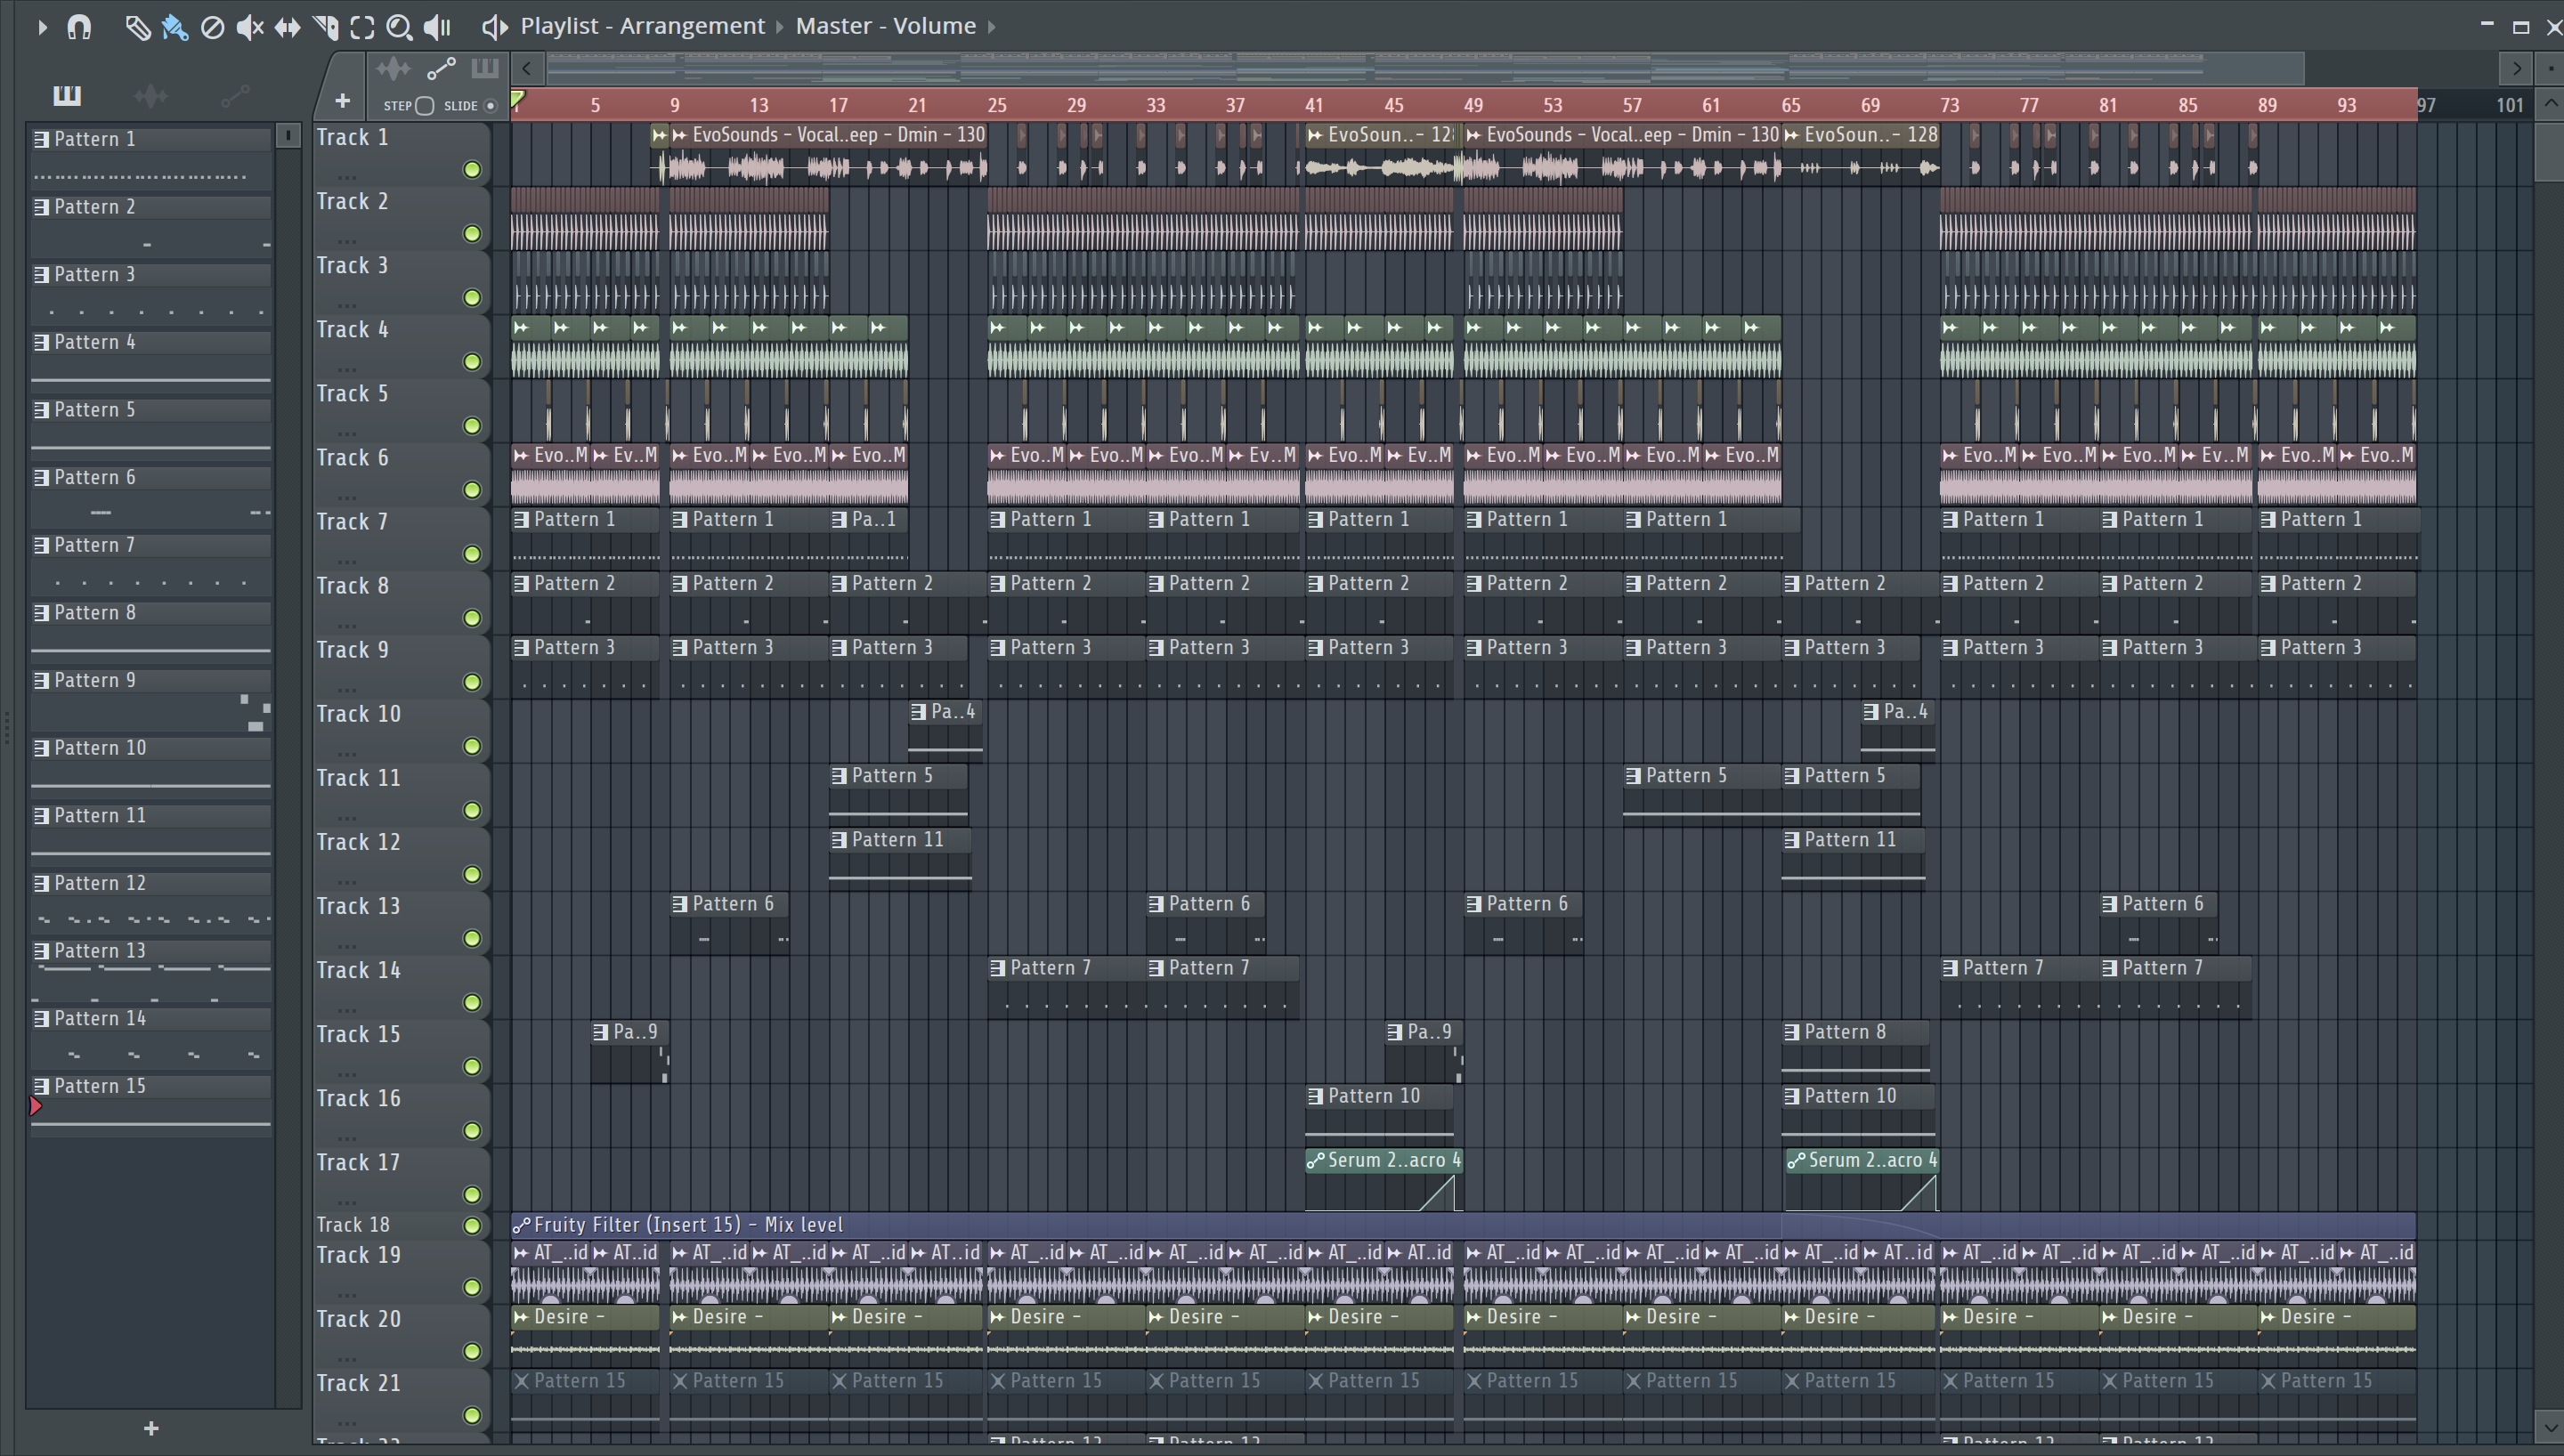Select the Pattern 8 clip on Track 15

[x=1856, y=1052]
